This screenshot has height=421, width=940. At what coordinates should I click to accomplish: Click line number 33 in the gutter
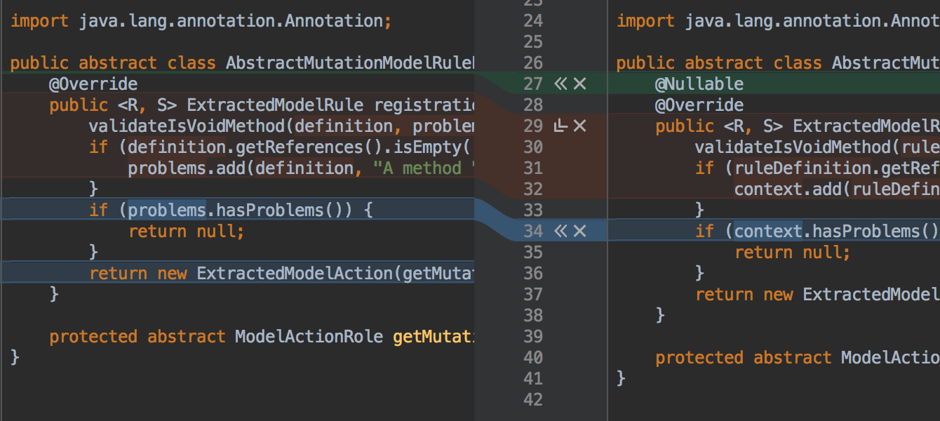533,210
